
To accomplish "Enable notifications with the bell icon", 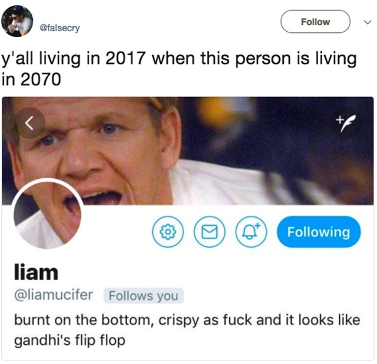I will point(251,232).
